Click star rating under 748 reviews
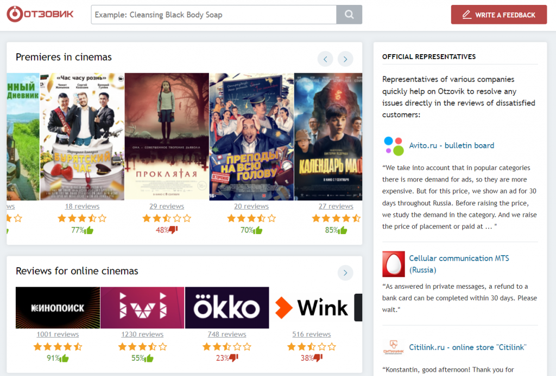The image size is (556, 376). click(227, 347)
